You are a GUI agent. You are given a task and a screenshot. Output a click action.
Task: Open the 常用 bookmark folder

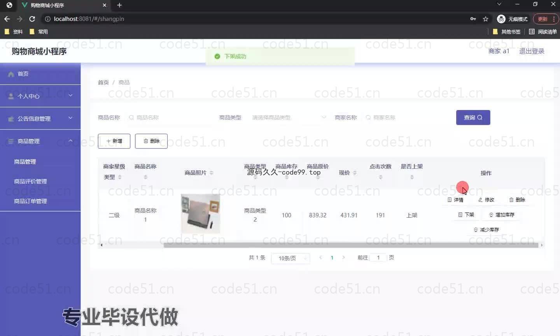[38, 31]
